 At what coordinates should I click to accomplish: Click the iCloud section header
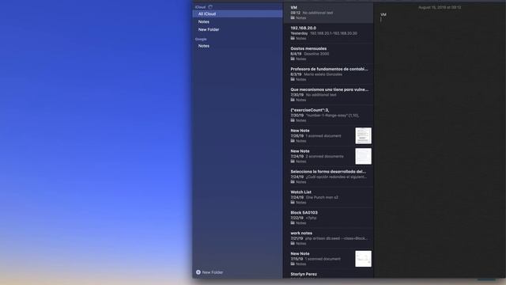coord(200,7)
